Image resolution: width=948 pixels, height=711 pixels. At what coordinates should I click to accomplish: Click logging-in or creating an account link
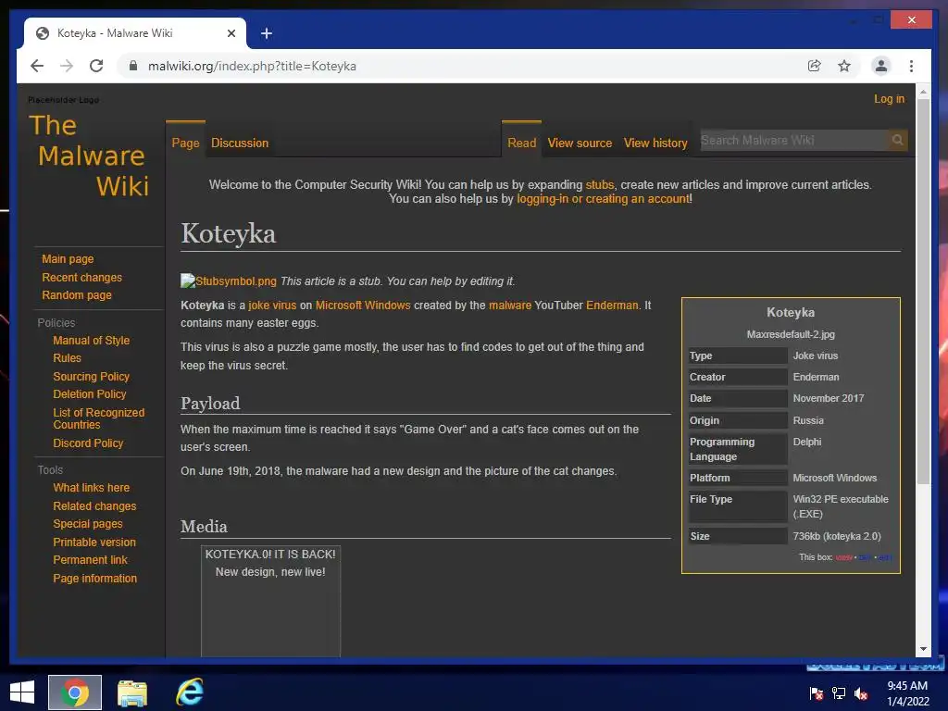(604, 198)
